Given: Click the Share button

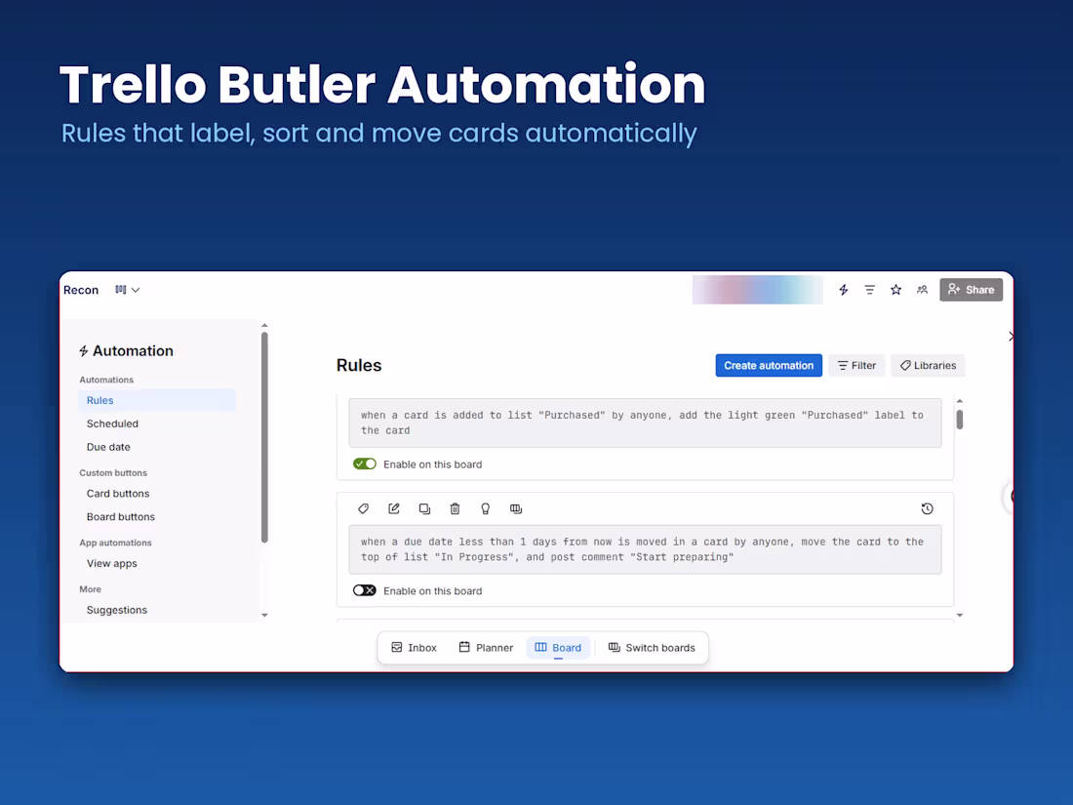Looking at the screenshot, I should point(971,290).
